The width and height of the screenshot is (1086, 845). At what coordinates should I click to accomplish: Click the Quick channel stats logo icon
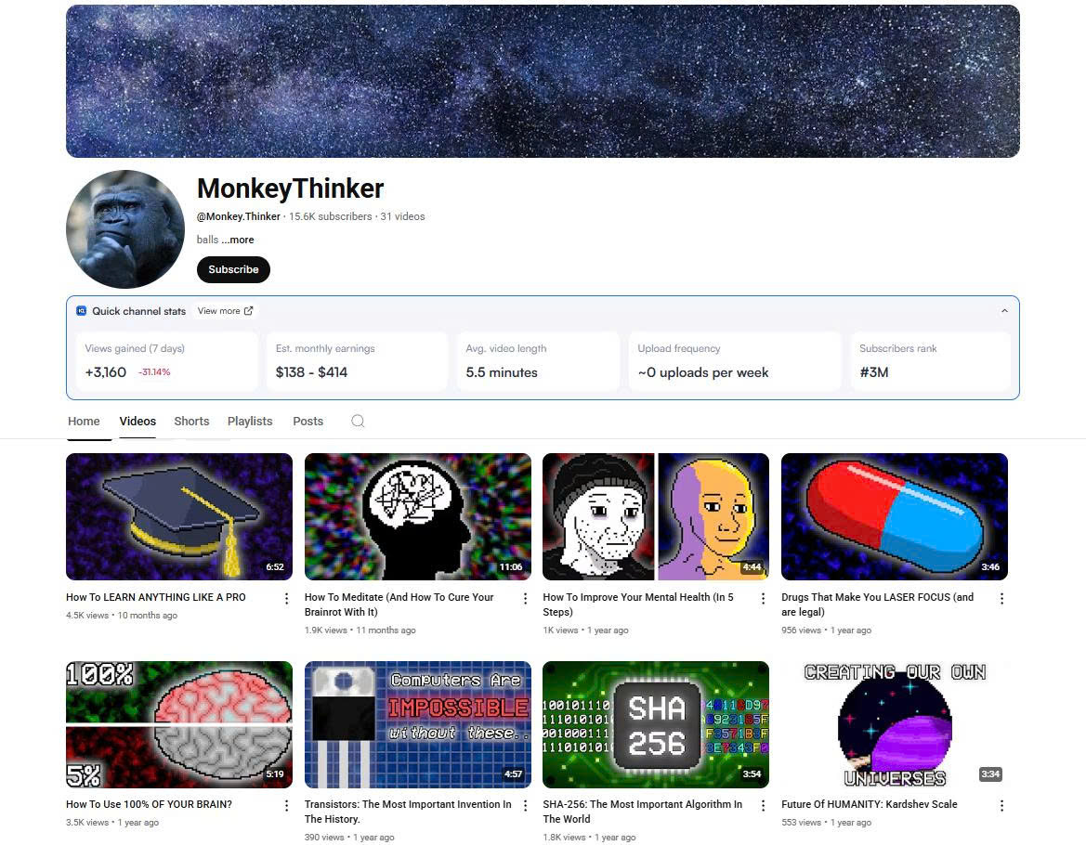pyautogui.click(x=81, y=311)
